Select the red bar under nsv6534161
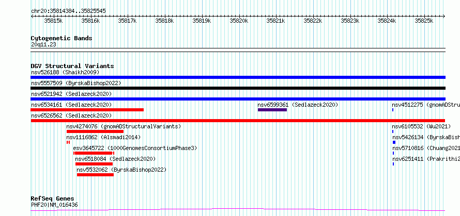 (x=87, y=110)
